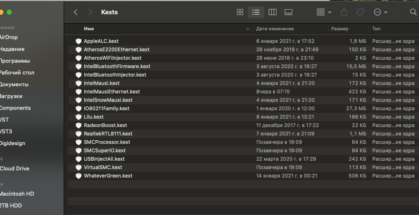Select the file name WhateverGreen.kext
The height and width of the screenshot is (215, 419).
click(108, 176)
